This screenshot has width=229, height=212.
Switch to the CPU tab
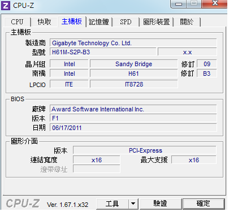point(17,22)
